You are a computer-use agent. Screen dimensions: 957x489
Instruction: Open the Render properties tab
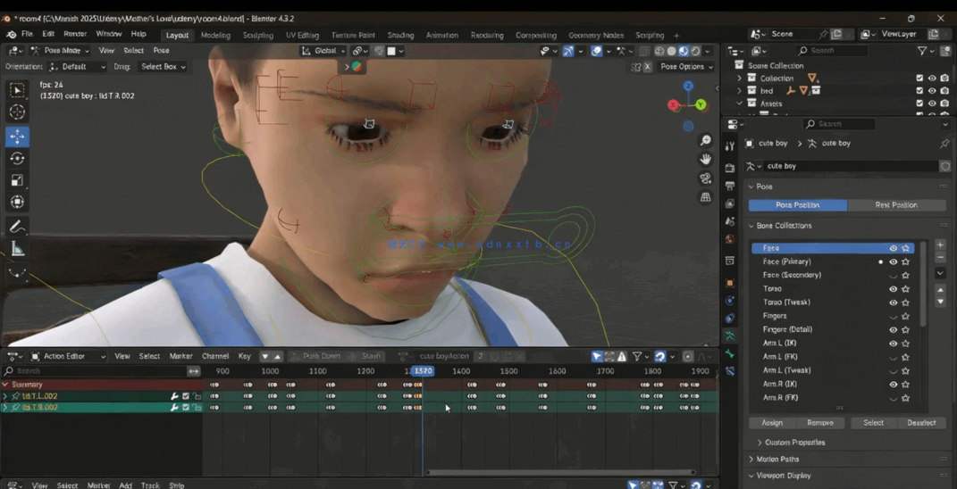(730, 168)
